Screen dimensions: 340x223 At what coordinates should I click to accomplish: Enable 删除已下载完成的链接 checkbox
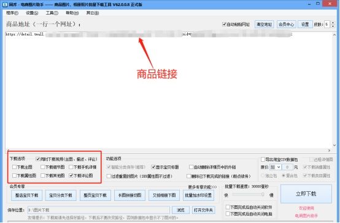pos(189,176)
